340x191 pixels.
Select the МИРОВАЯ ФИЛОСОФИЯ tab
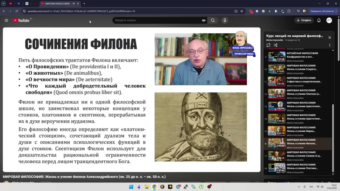[57, 4]
